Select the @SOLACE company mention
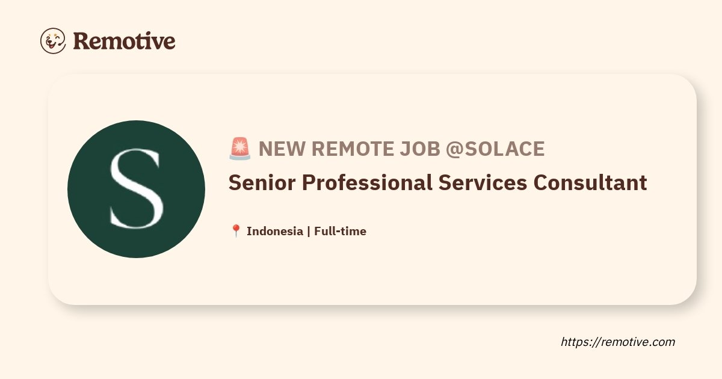The image size is (722, 379). point(495,149)
